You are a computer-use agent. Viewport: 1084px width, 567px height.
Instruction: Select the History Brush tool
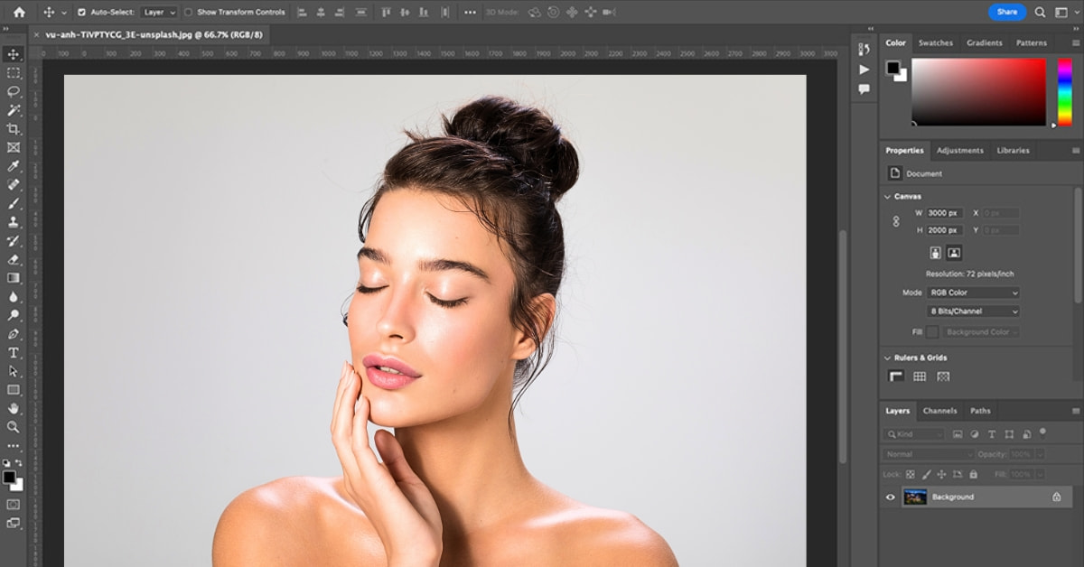coord(14,241)
